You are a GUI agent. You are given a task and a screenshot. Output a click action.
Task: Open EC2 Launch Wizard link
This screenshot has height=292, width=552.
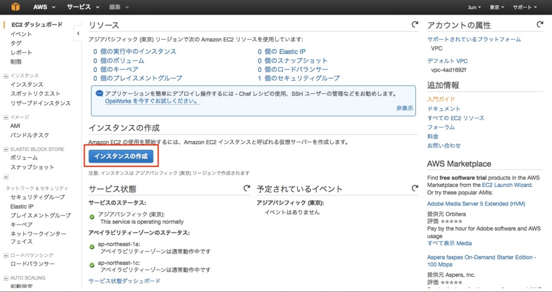coord(507,185)
